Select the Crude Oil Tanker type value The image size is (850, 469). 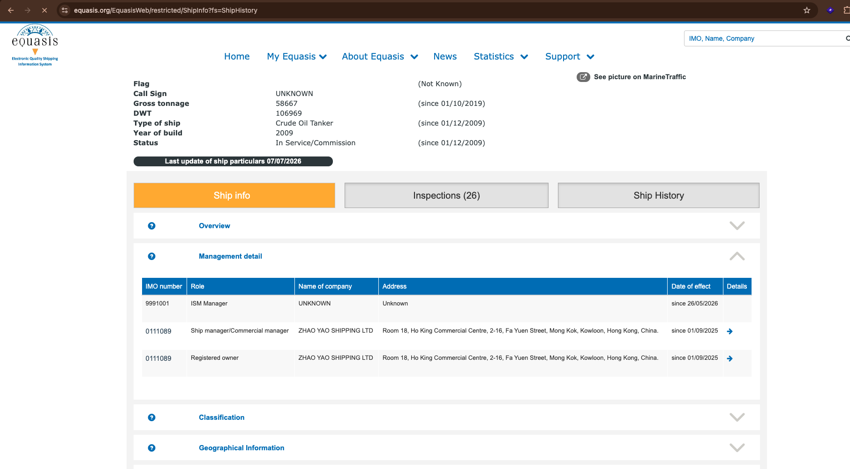point(304,123)
